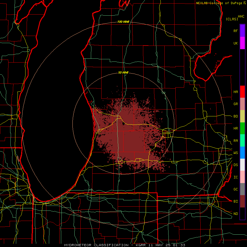This screenshot has width=247, height=247.
Task: Click the UK magenta legend swatch
Action: coord(242,43)
